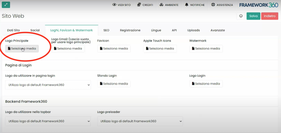Click the green fullscreen expand icon
Image resolution: width=281 pixels, height=133 pixels.
click(x=6, y=5)
